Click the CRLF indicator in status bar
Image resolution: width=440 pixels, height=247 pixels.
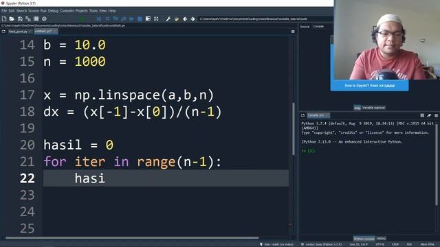click(395, 244)
